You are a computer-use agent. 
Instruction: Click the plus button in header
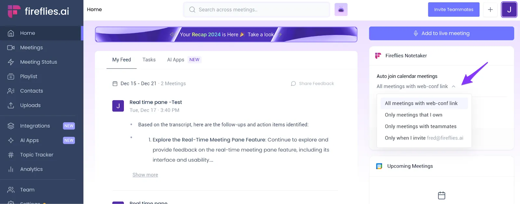490,9
